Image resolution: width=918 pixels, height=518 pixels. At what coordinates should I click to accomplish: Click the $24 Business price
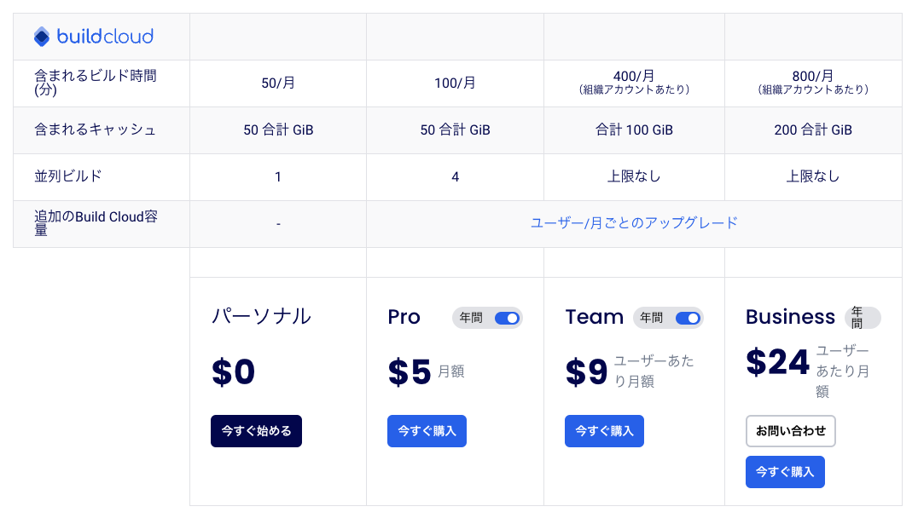pyautogui.click(x=777, y=363)
